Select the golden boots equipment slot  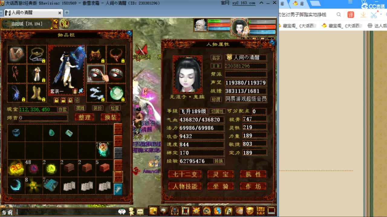click(37, 93)
